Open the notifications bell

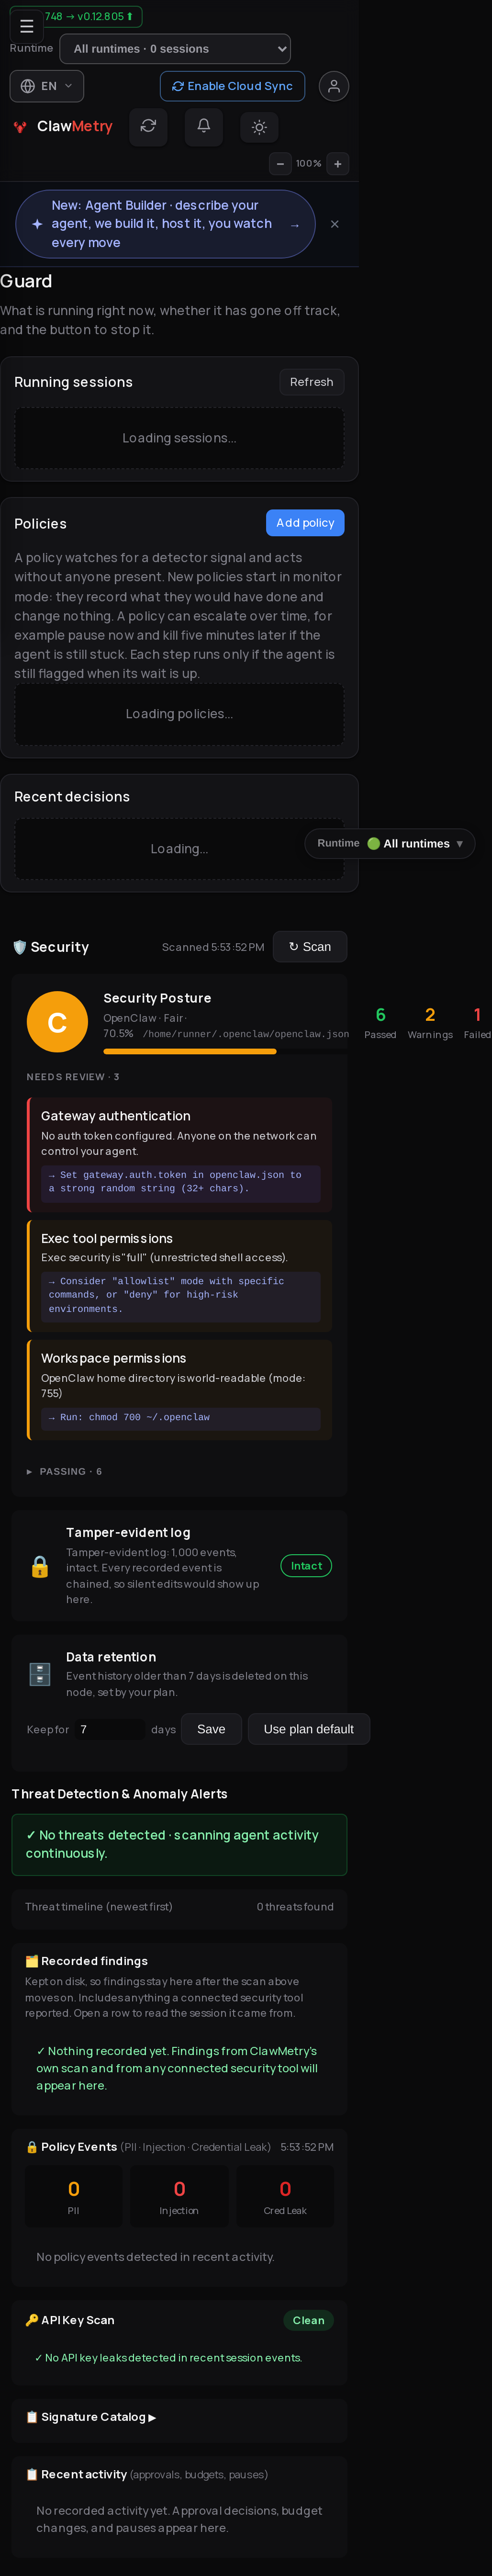[203, 127]
